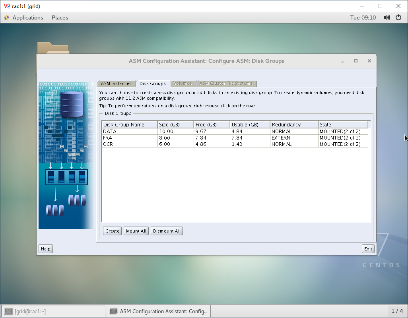408x318 pixels.
Task: Click the 4.86 free space cell
Action: (x=212, y=144)
